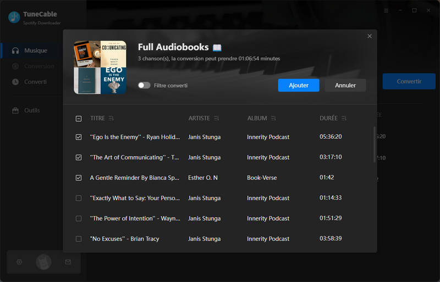Screen dimensions: 440x282
Task: Close the Full Audiobooks dialog
Action: pyautogui.click(x=370, y=36)
